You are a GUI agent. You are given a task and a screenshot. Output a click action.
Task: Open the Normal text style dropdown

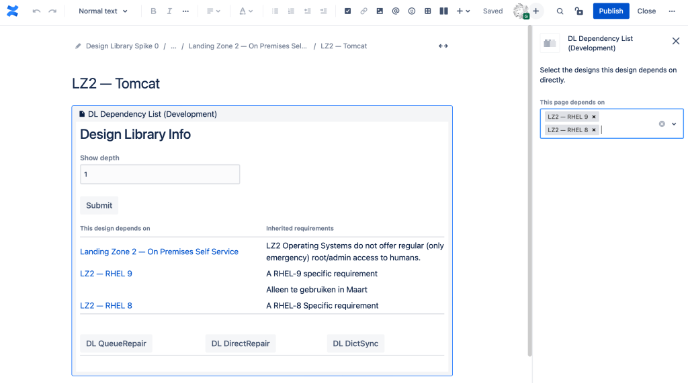click(x=103, y=11)
